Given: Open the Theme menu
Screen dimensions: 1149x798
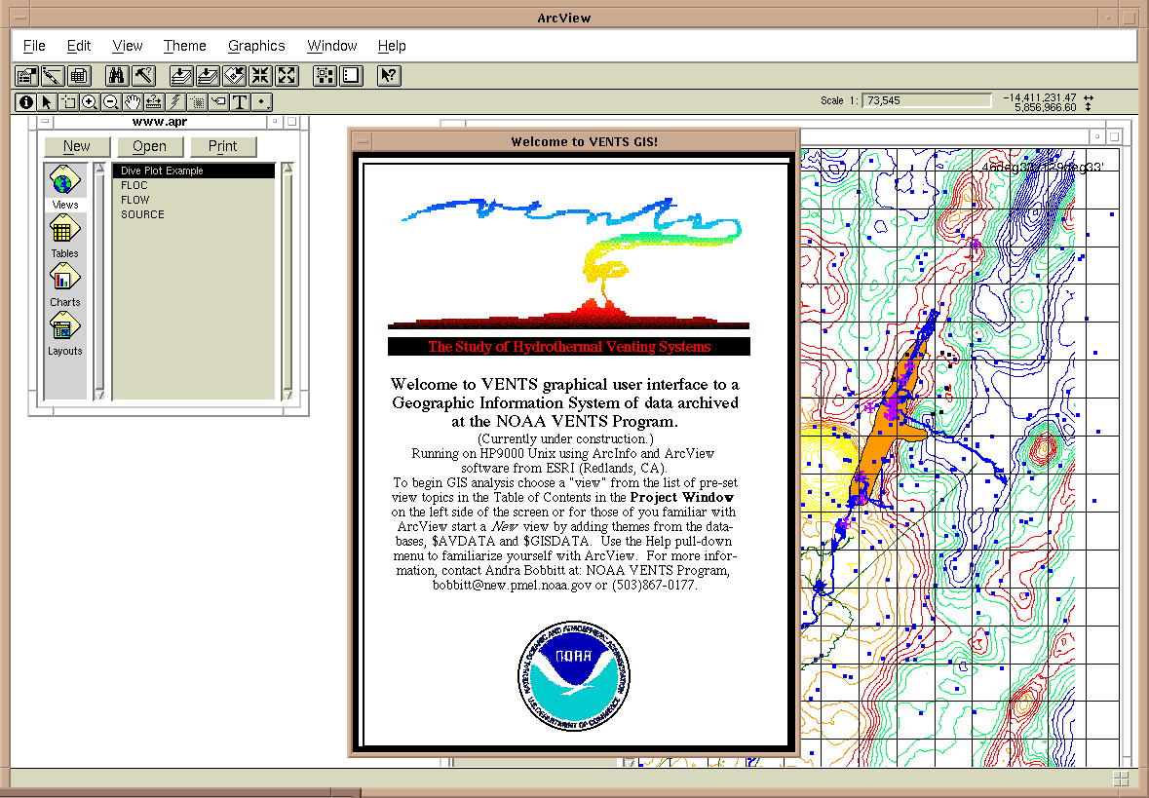Looking at the screenshot, I should [x=184, y=46].
